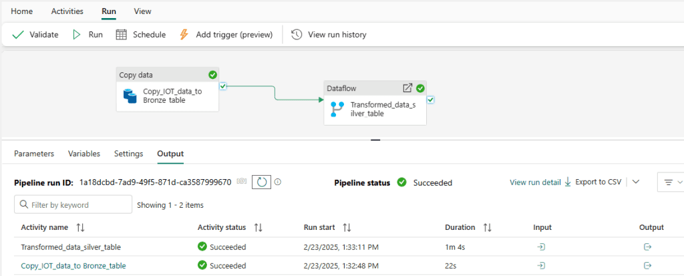The width and height of the screenshot is (684, 276).
Task: Open Input of Transformed_data_silver_table row
Action: pyautogui.click(x=541, y=247)
